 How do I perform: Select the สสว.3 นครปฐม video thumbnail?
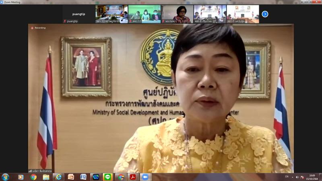243,14
